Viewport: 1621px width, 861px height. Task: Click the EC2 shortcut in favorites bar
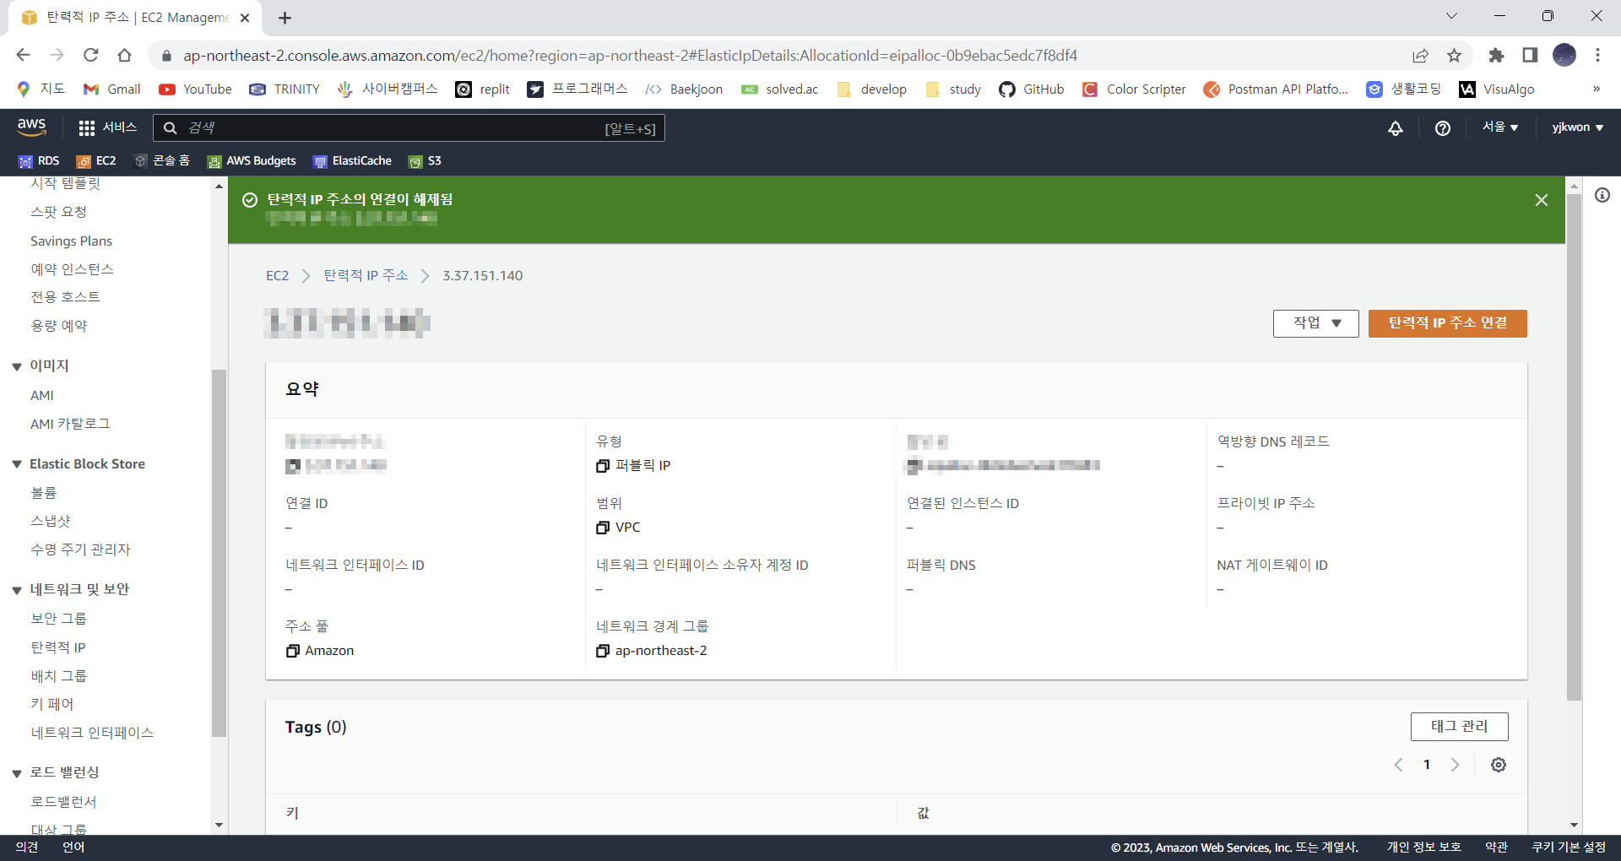click(96, 160)
